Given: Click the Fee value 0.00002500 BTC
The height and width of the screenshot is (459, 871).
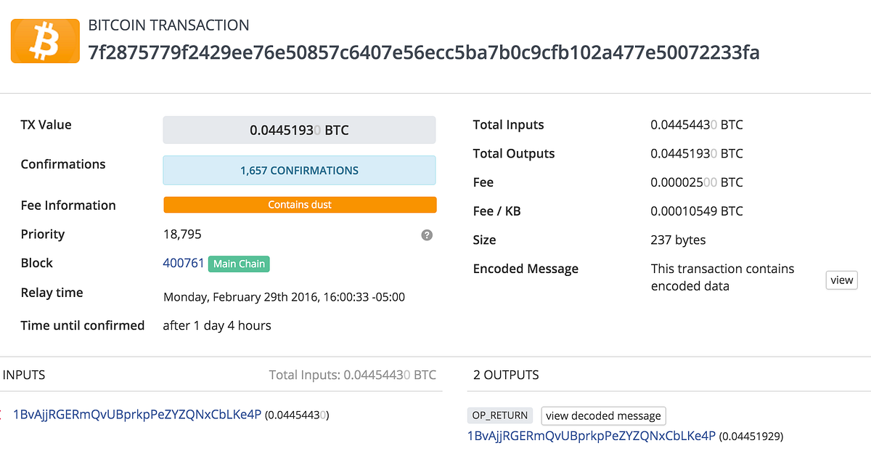Looking at the screenshot, I should pos(697,182).
